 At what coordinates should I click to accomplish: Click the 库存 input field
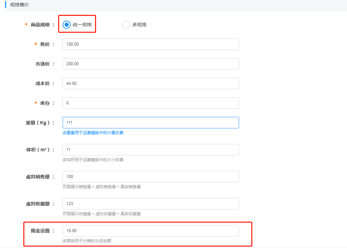(151, 103)
